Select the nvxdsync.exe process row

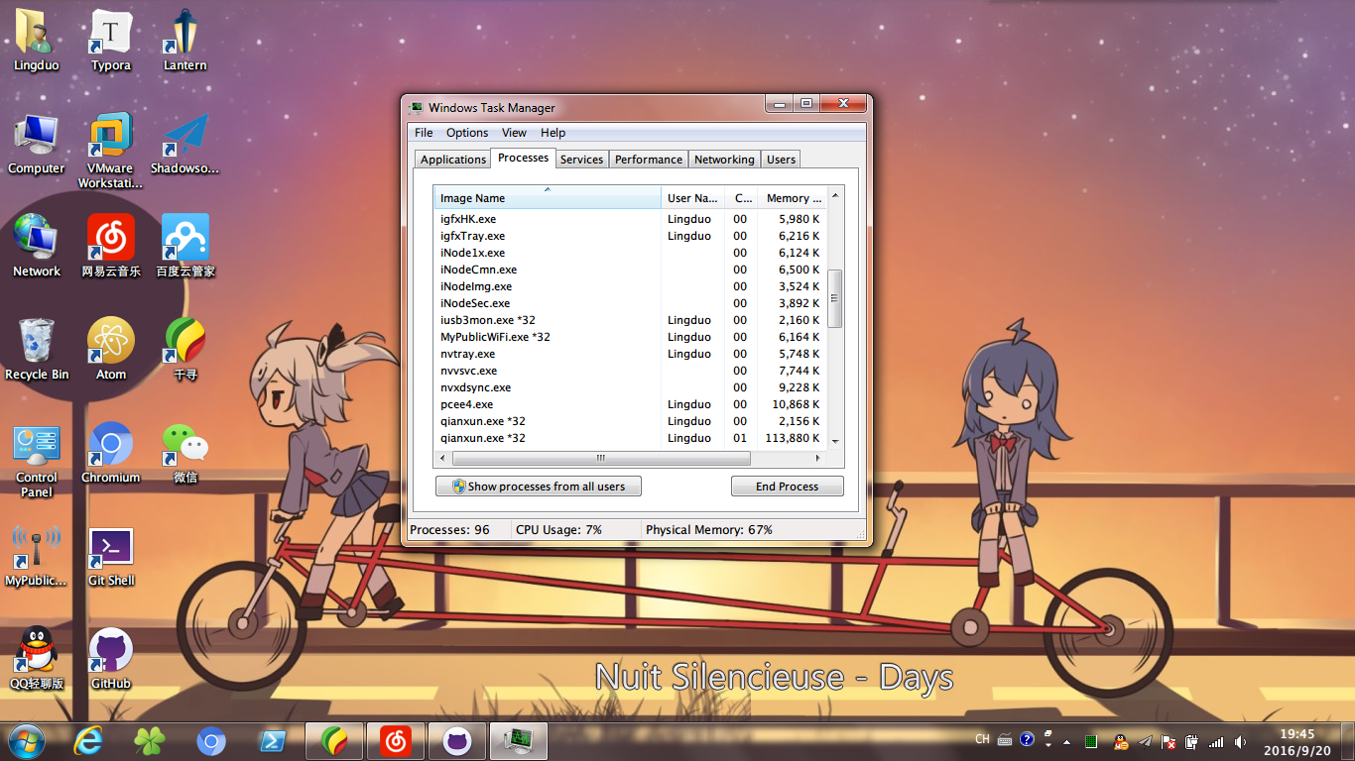click(x=630, y=387)
